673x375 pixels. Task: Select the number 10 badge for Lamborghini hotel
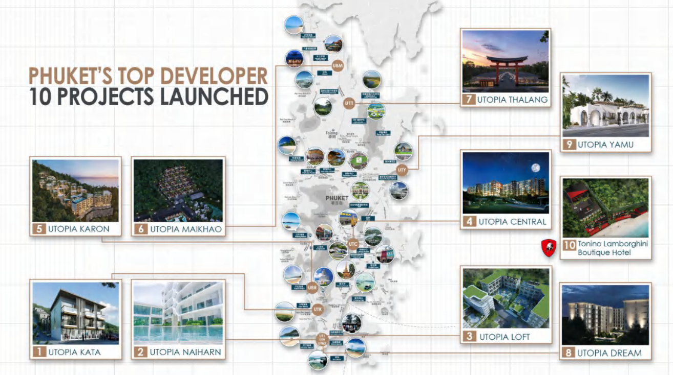pyautogui.click(x=570, y=245)
